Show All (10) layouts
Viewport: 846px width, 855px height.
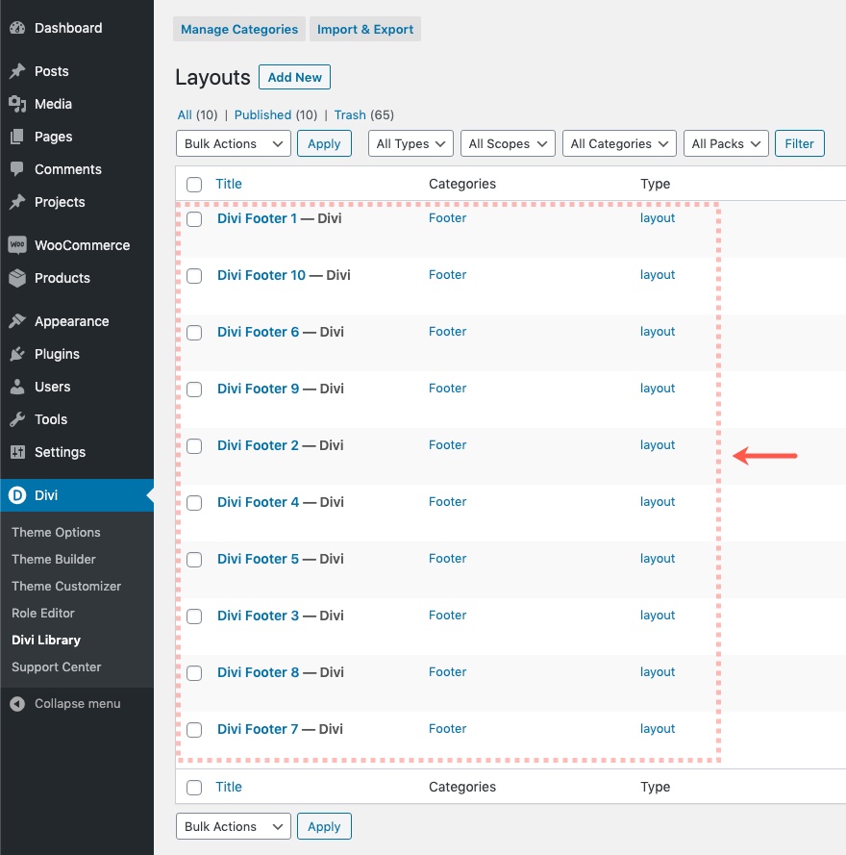click(197, 114)
